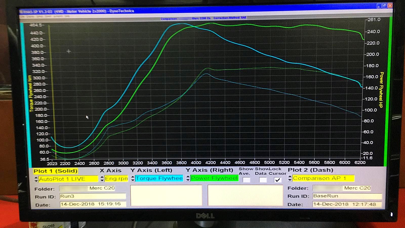Open the Torque Flywheel Y Axis Left selector
Viewport: 405px width, 228px height.
click(159, 178)
